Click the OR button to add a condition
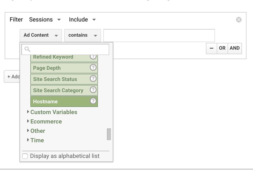The width and height of the screenshot is (253, 170). coord(222,48)
